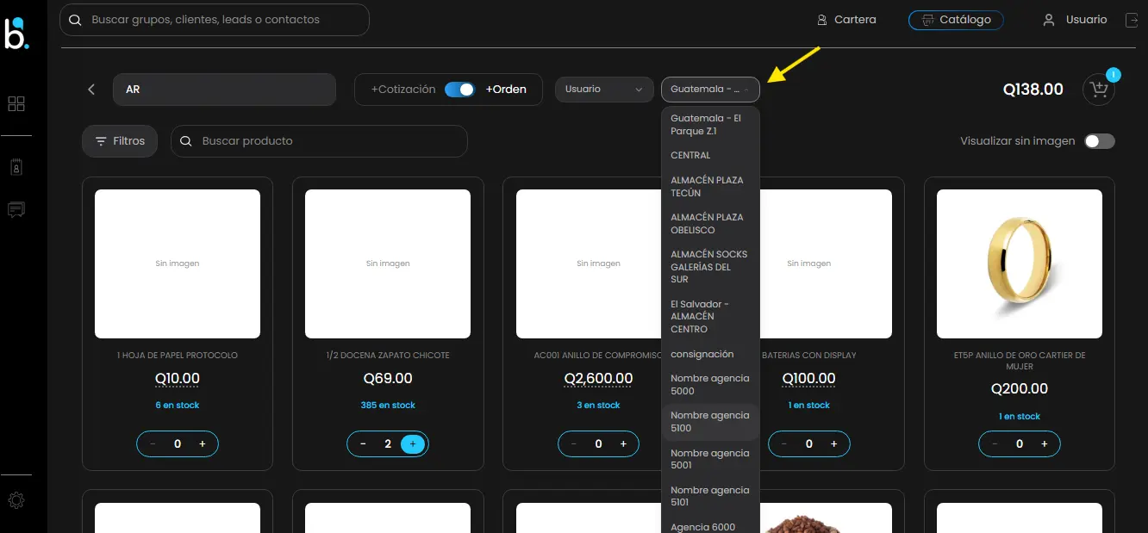Open the Catálogo button
1148x533 pixels.
point(956,20)
